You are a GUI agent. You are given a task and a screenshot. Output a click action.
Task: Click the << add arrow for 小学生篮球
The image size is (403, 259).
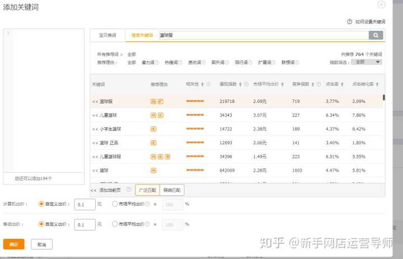coord(95,129)
